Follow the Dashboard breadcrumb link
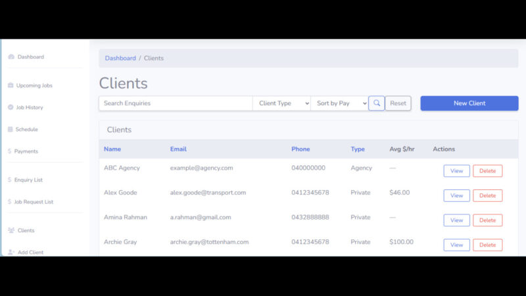Viewport: 526px width, 296px height. pos(120,59)
